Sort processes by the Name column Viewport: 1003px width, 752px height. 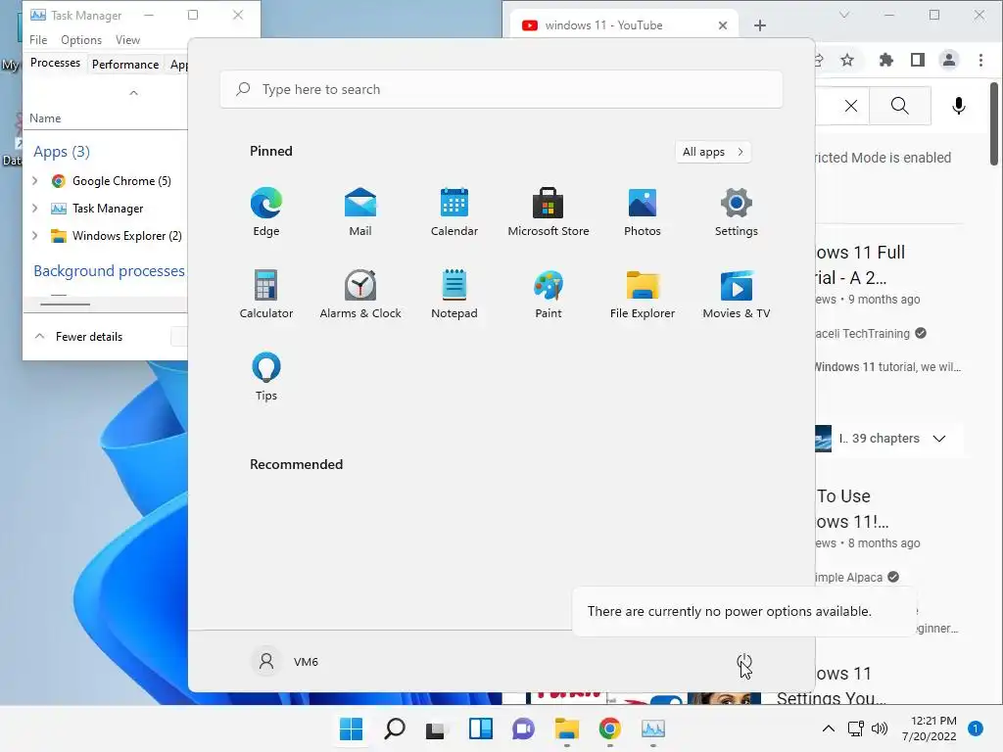45,118
